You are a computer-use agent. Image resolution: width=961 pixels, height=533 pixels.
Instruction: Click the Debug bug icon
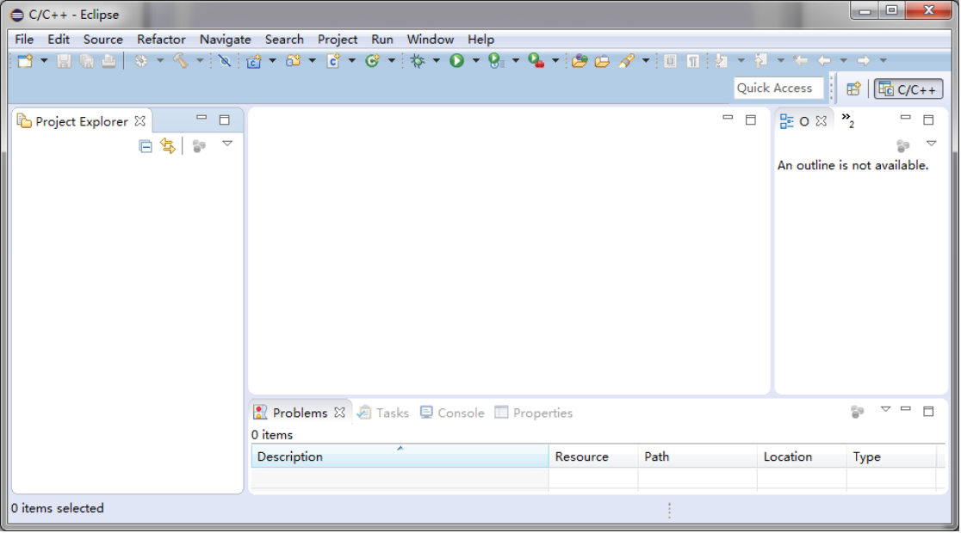418,61
